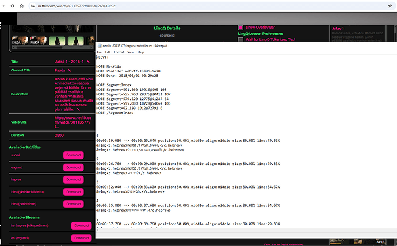Screen dimensions: 397x246
Task: Select the second green silhouette thumbnail
Action: click(76, 41)
